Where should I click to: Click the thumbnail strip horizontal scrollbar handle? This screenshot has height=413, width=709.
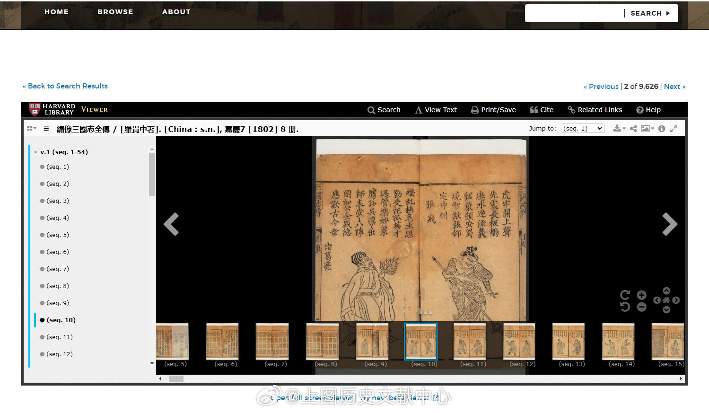point(176,378)
